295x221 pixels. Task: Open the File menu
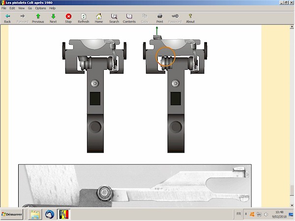[x=4, y=8]
